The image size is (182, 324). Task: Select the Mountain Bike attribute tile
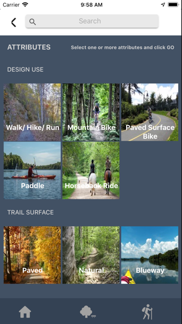[x=91, y=112]
